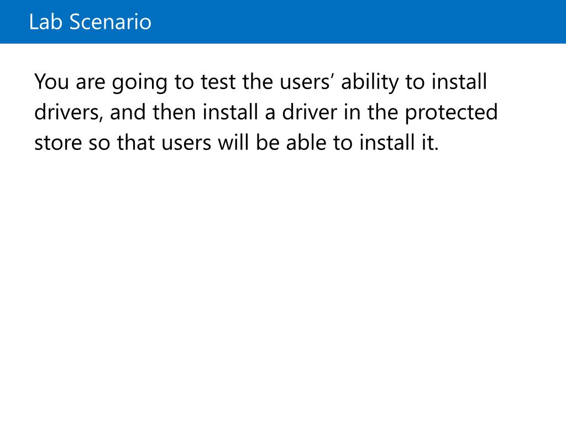Click the word be in the last line
566x425 pixels.
[267, 142]
